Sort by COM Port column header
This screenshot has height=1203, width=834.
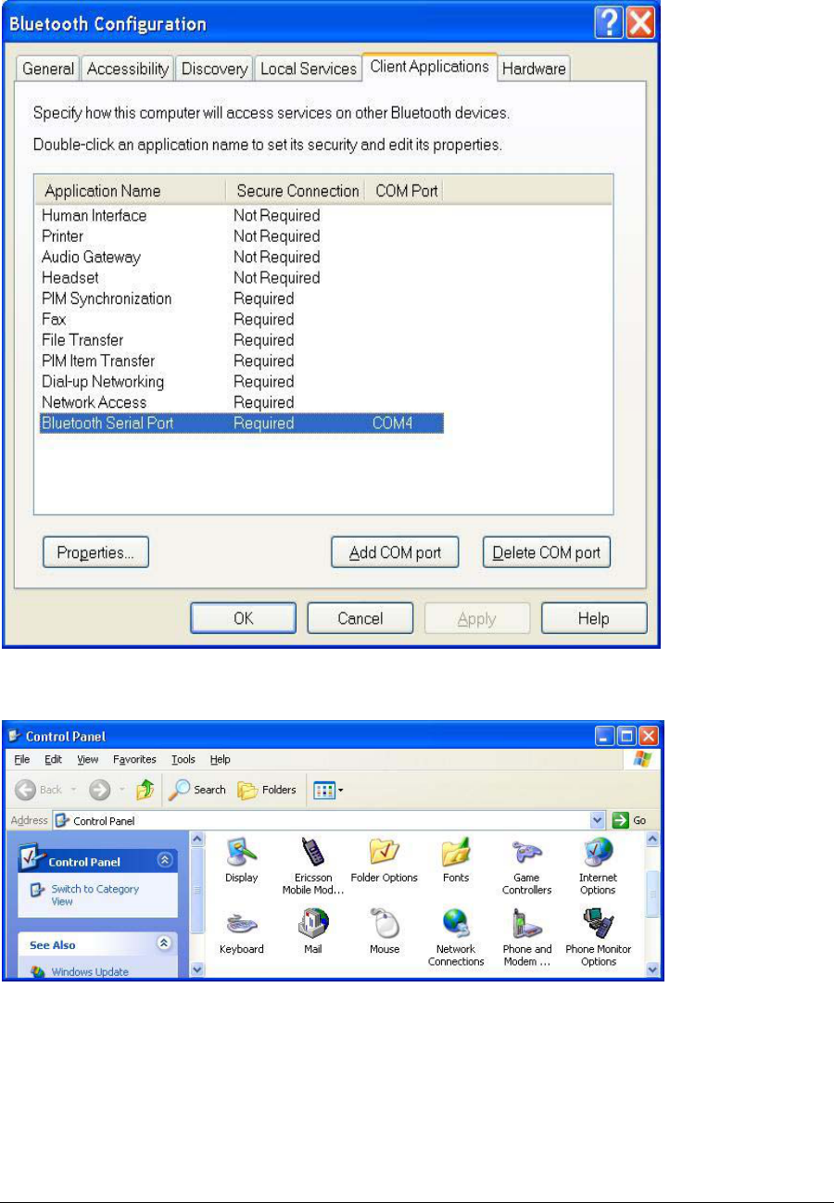tap(405, 191)
